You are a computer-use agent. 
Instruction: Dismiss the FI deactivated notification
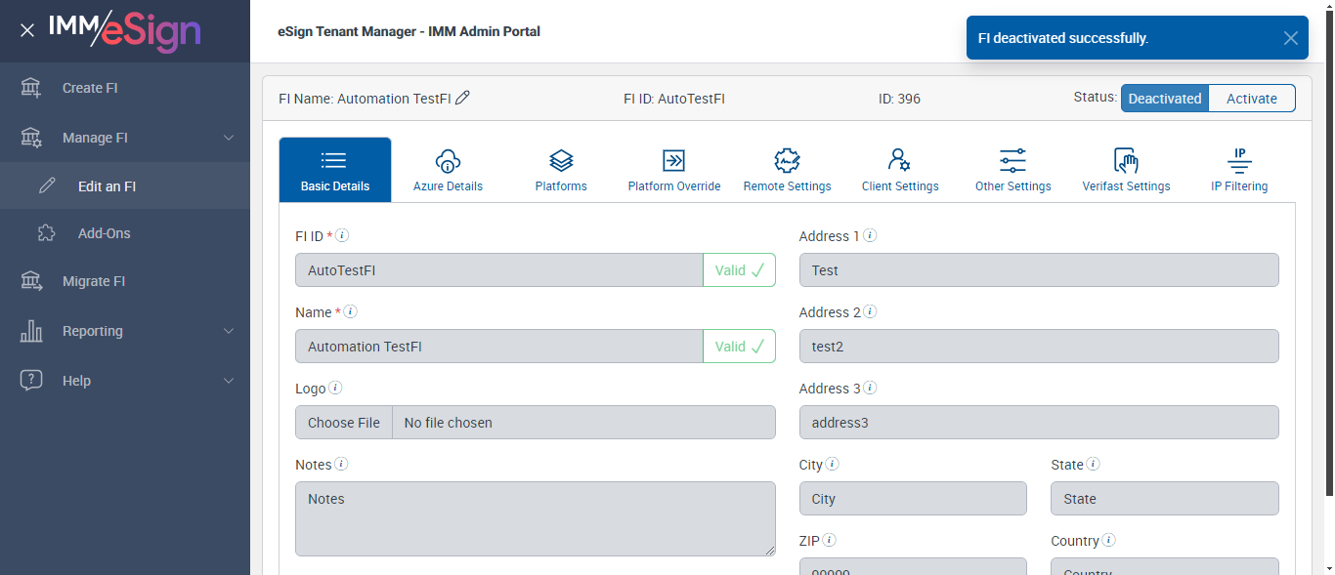point(1291,38)
